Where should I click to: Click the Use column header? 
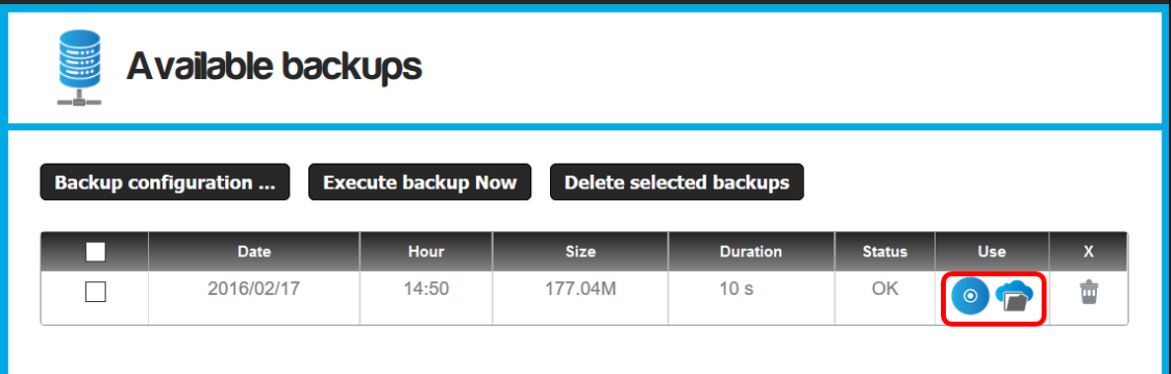coord(991,252)
